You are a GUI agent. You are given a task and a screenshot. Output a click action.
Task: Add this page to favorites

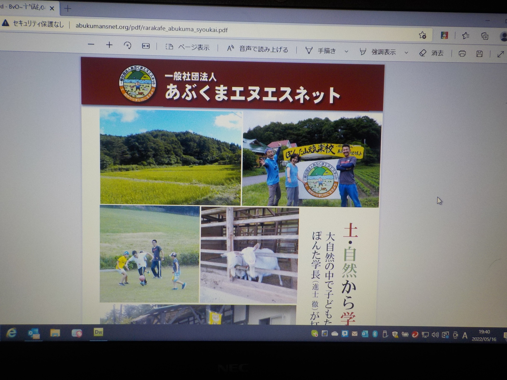pyautogui.click(x=422, y=35)
